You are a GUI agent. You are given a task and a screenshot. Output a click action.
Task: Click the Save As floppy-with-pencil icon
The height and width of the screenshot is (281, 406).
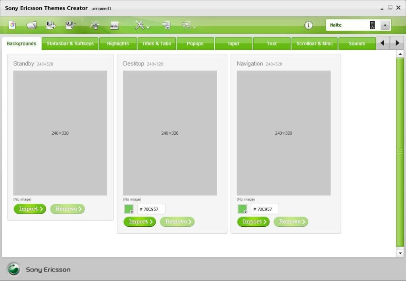pos(70,25)
